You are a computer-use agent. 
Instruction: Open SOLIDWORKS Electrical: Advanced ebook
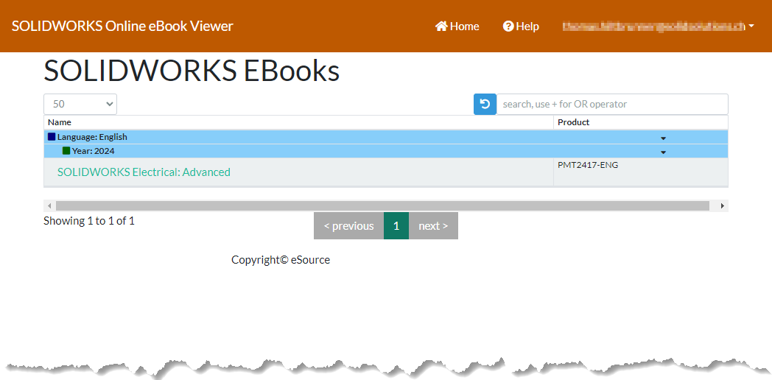pyautogui.click(x=144, y=172)
